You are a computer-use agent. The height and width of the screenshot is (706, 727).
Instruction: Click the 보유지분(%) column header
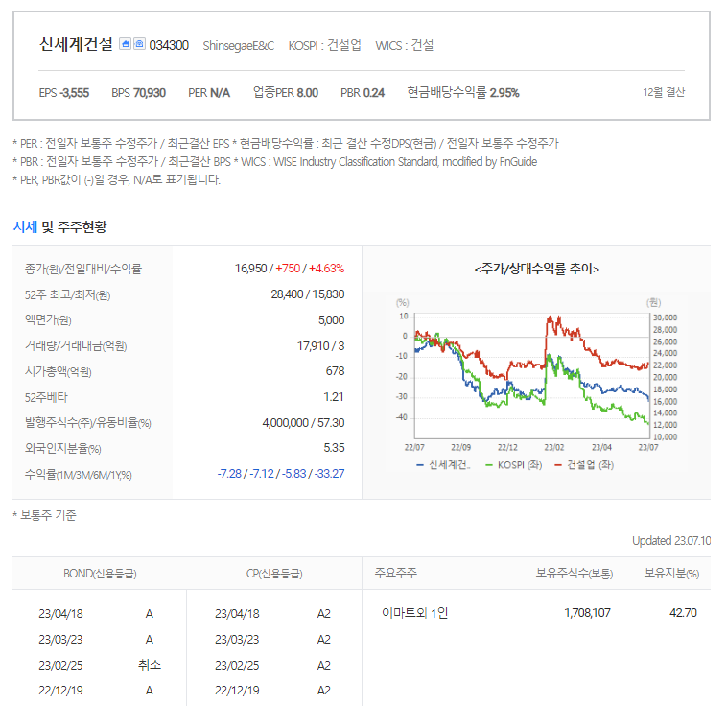click(671, 574)
